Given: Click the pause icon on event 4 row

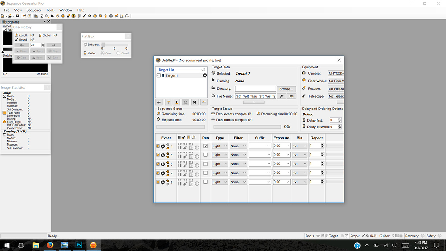Looking at the screenshot, I should pos(179,174).
